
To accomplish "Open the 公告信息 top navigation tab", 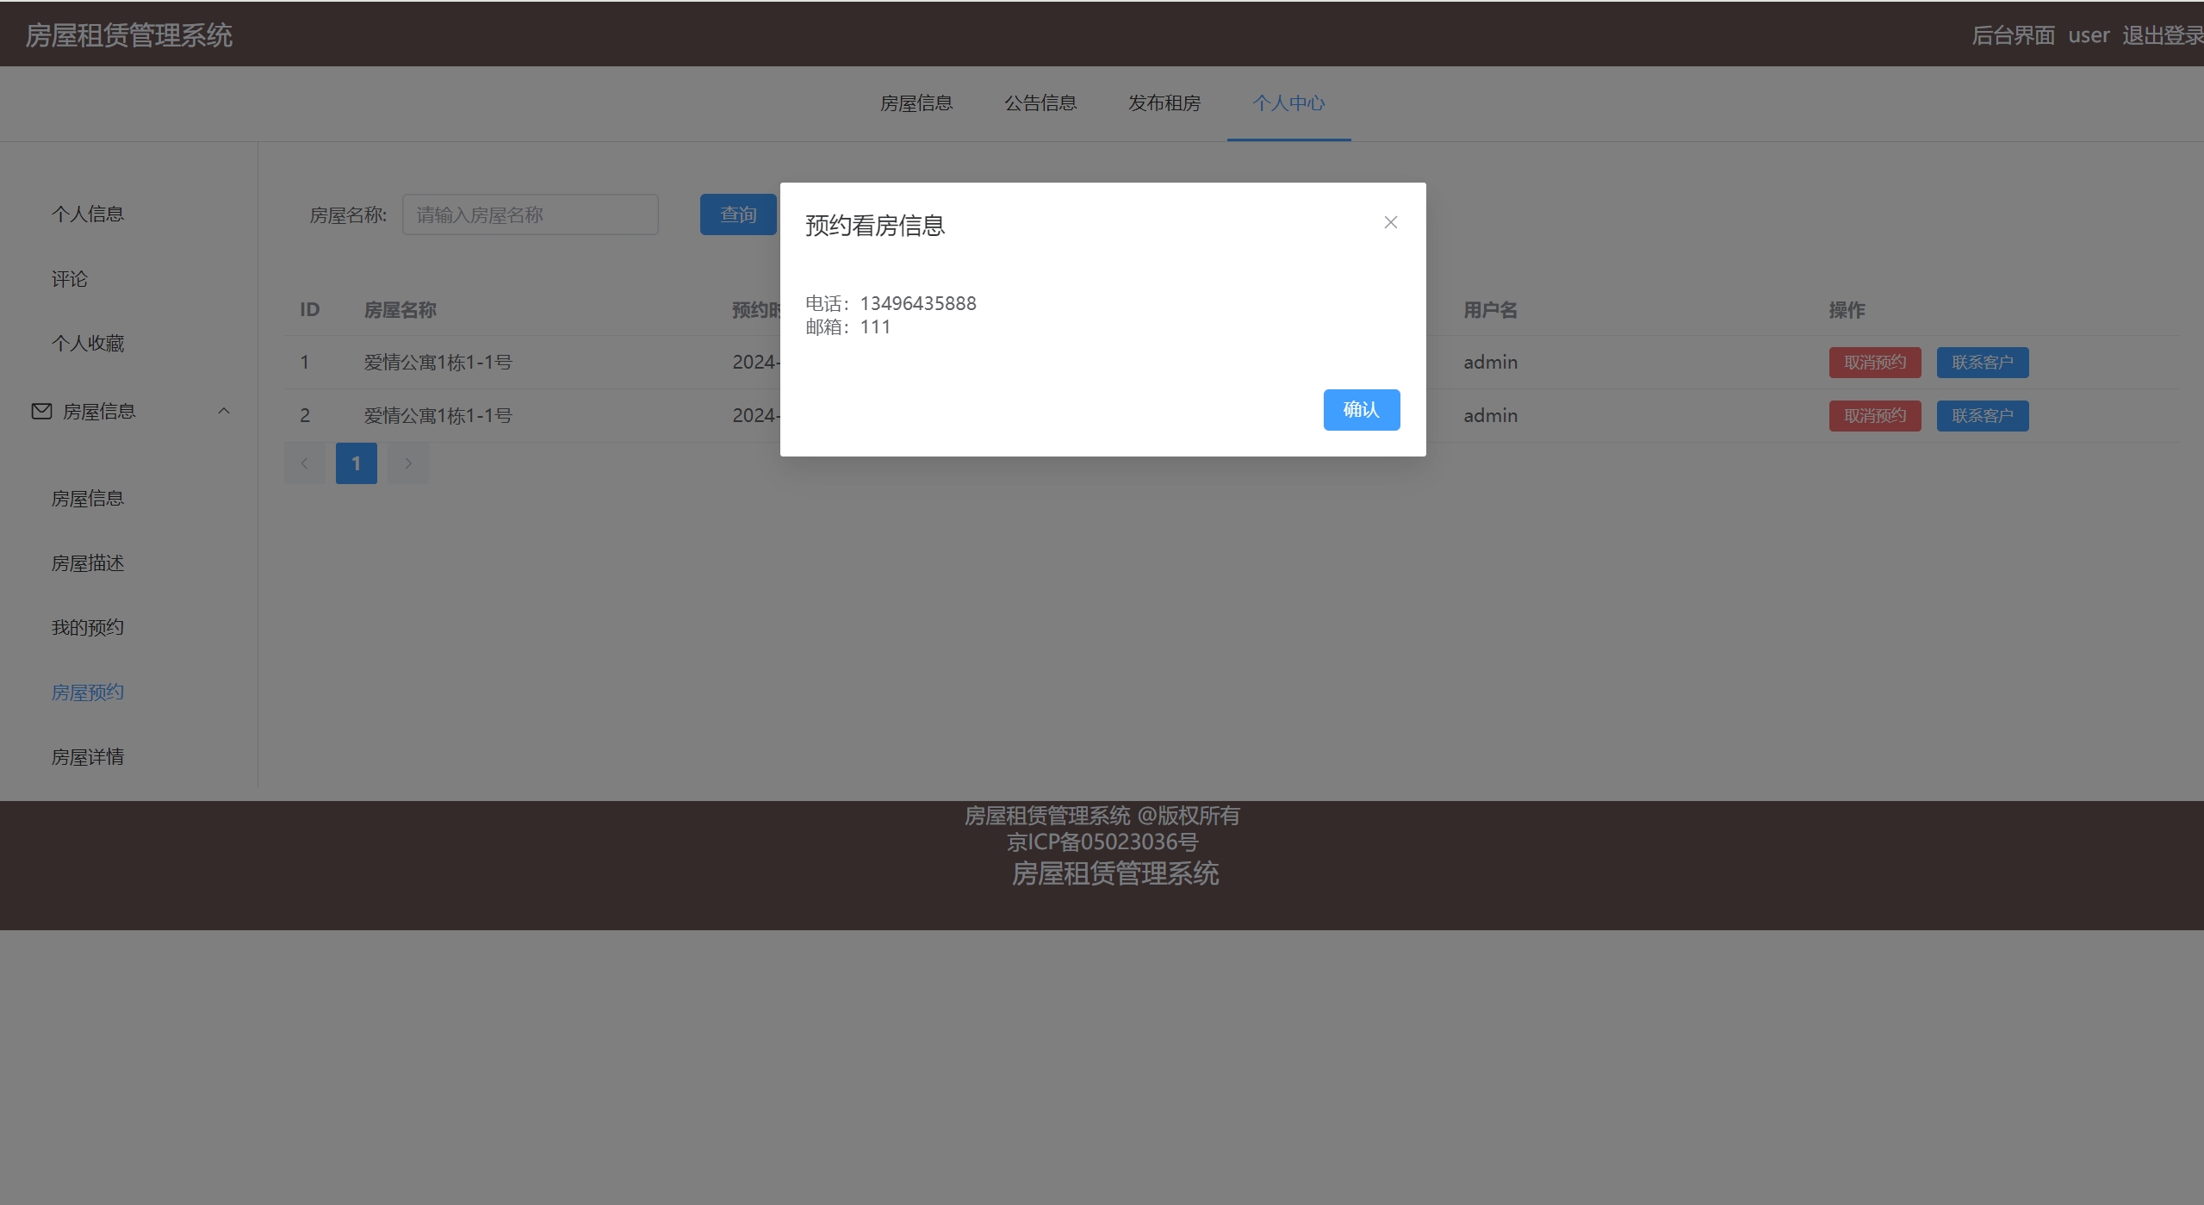I will 1040,103.
